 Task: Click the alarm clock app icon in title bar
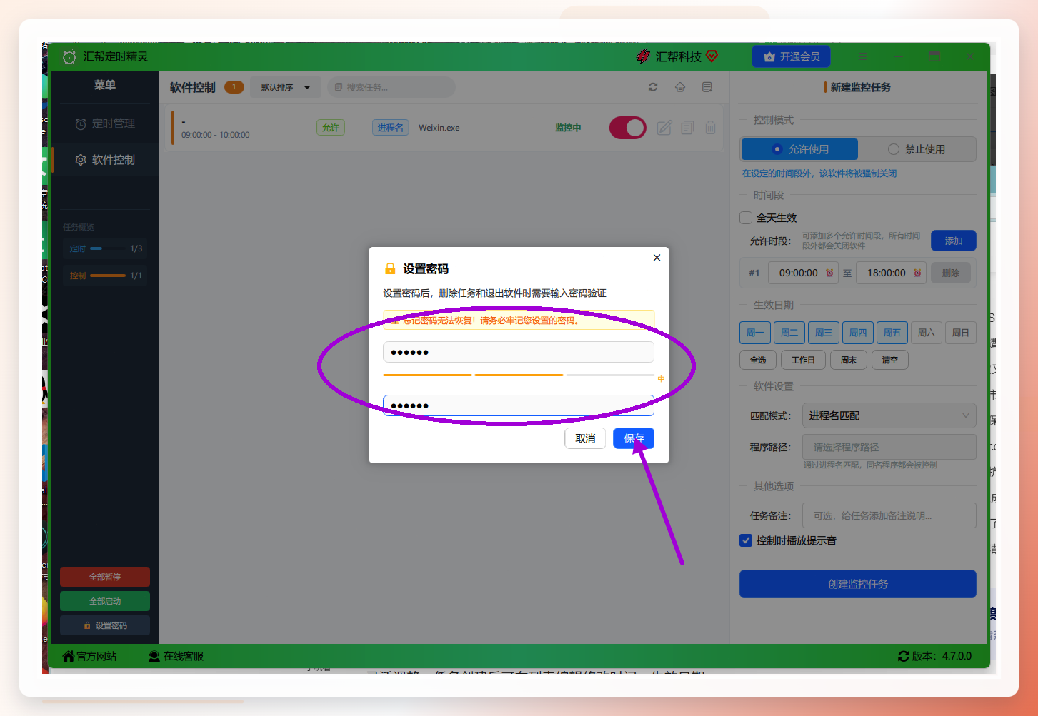coord(69,56)
